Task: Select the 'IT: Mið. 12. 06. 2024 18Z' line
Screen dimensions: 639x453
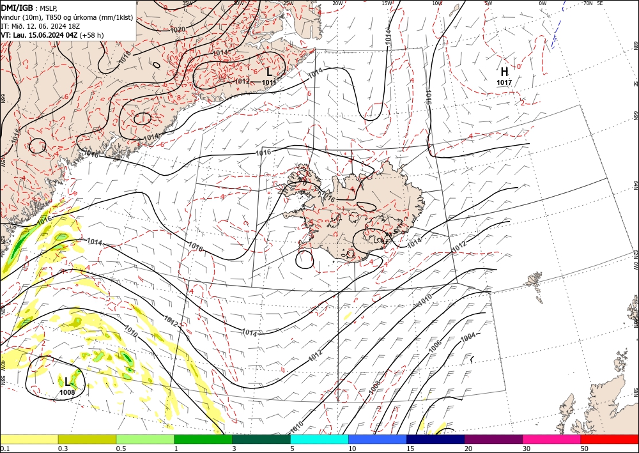Action: [x=41, y=26]
